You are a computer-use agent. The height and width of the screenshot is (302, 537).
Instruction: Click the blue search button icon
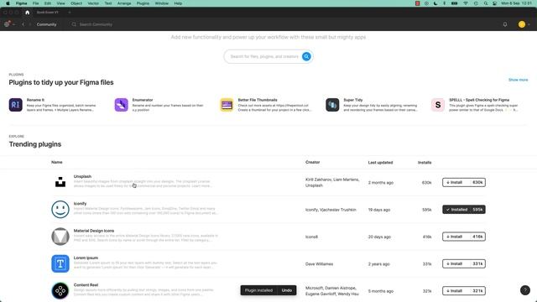click(306, 56)
